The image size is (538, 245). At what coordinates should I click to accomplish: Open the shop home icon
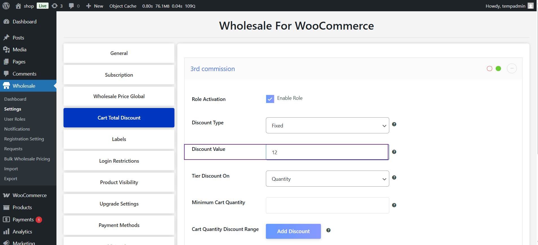coord(18,6)
